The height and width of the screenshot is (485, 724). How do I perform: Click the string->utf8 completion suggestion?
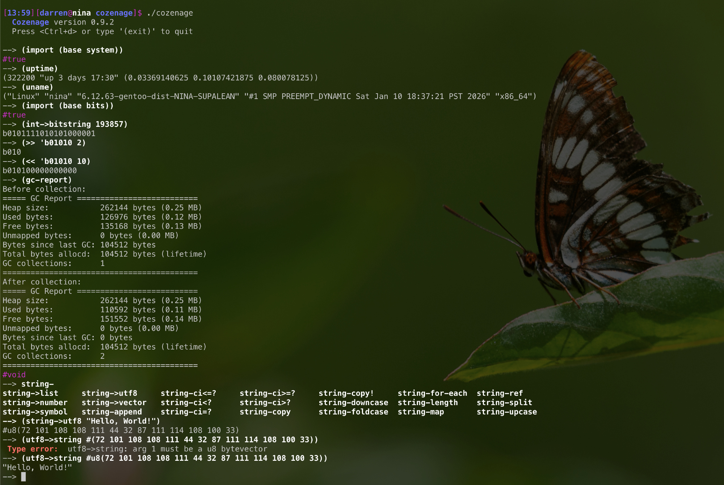point(109,393)
